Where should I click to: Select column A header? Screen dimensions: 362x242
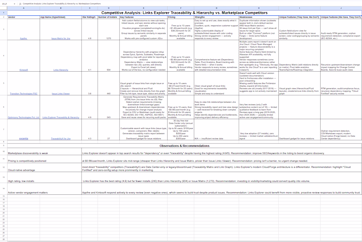point(24,8)
